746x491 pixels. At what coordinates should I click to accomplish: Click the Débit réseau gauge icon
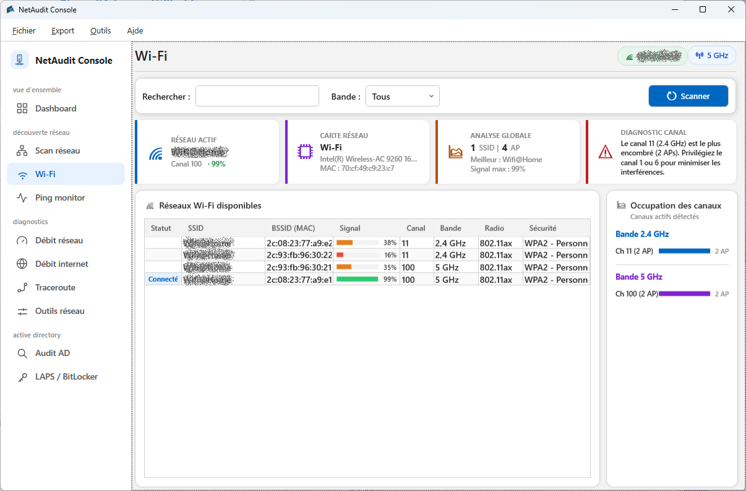pyautogui.click(x=22, y=240)
